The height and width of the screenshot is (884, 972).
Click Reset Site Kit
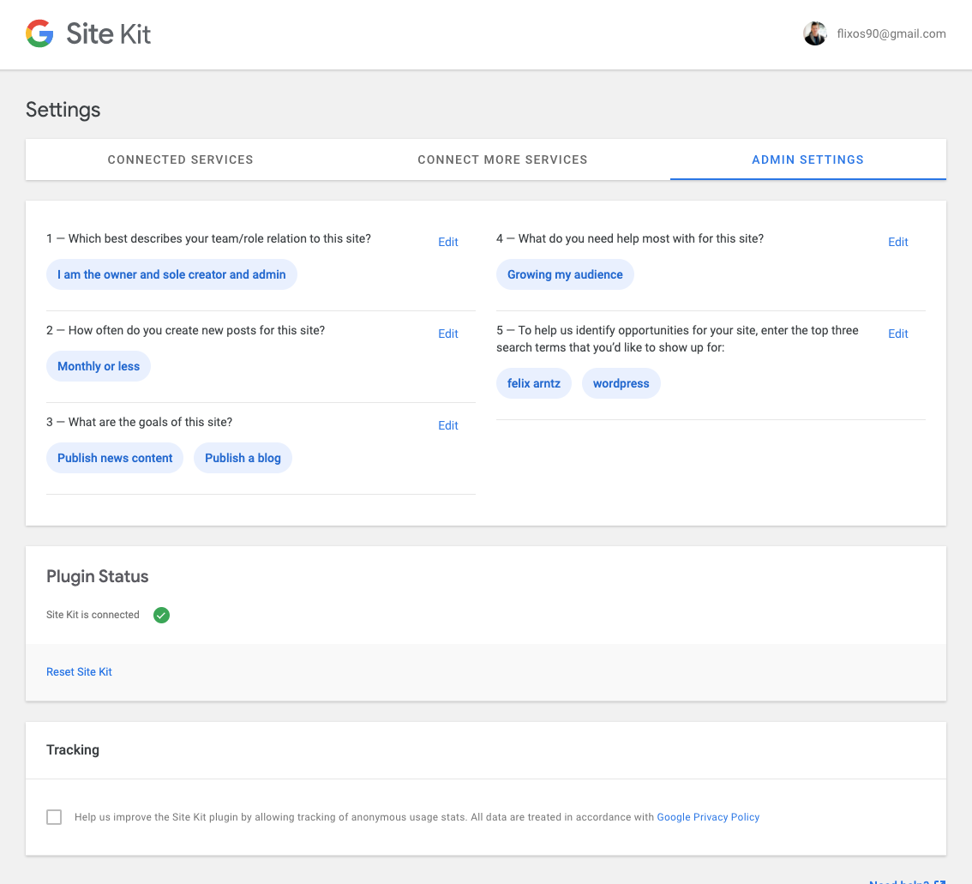coord(79,672)
